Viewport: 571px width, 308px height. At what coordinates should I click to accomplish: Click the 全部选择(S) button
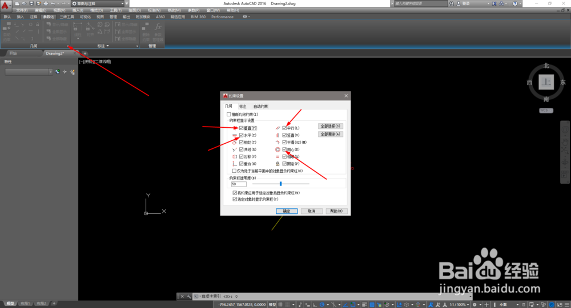tap(330, 126)
